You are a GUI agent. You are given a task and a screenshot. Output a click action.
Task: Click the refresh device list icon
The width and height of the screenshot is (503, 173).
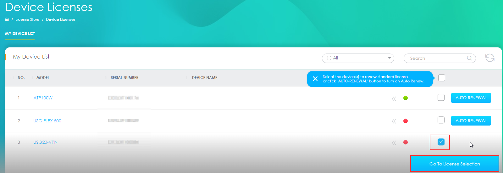pos(489,58)
